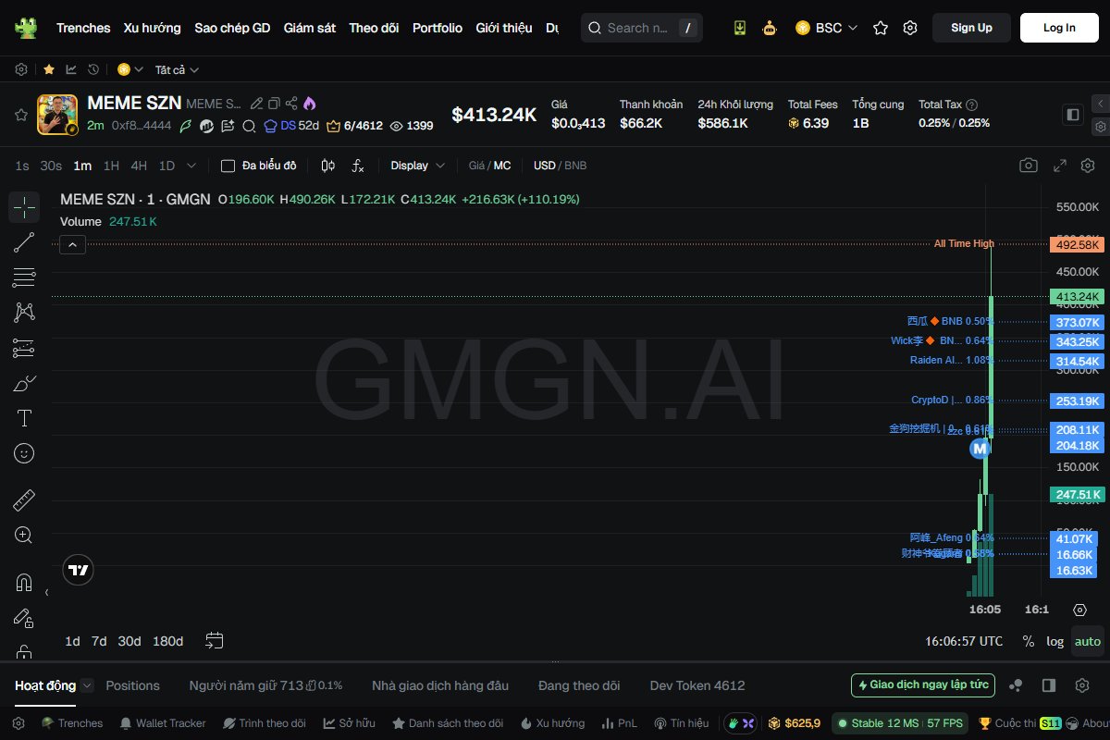Screen dimensions: 1110x740
Task: Open the BNB coin filter dropdown
Action: coord(129,69)
